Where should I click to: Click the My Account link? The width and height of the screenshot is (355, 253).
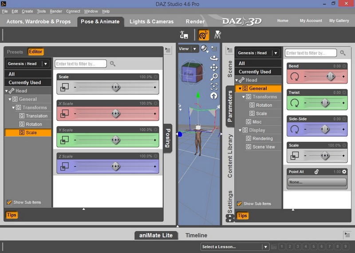coord(311,20)
